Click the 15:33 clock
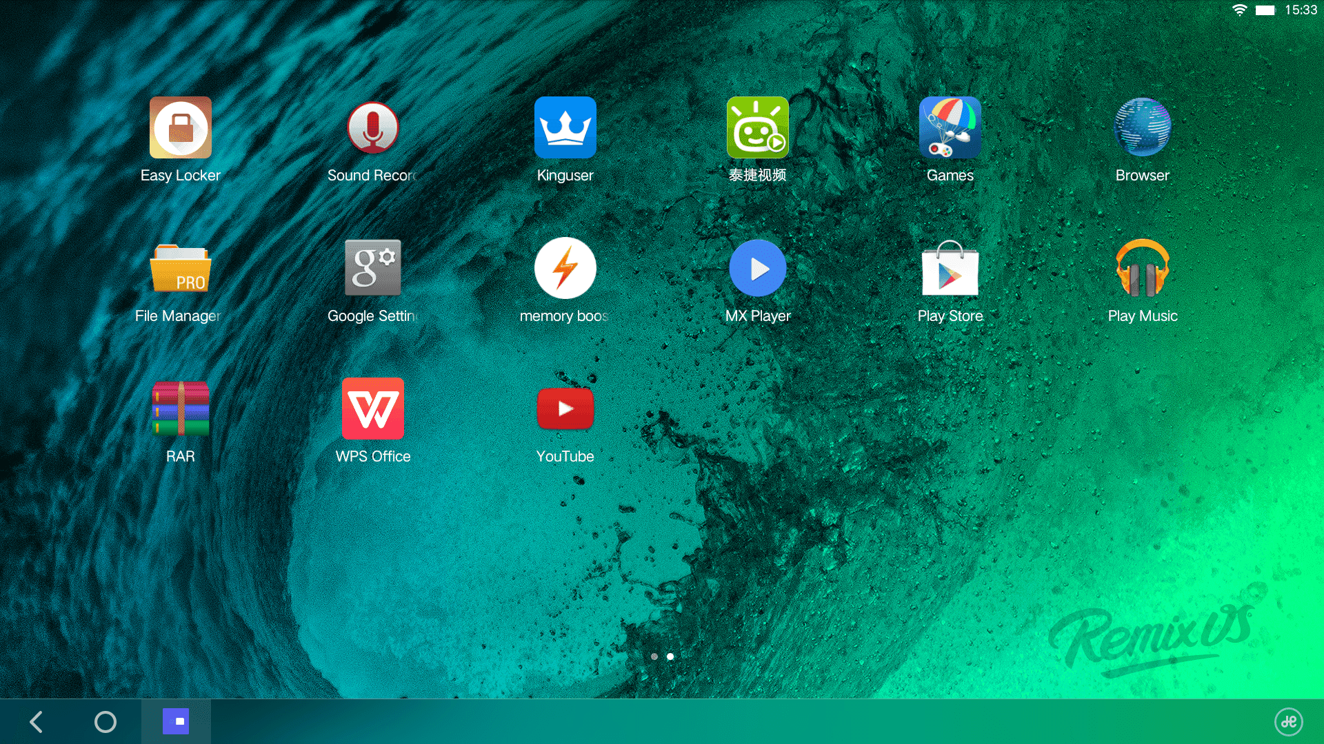 (x=1301, y=10)
